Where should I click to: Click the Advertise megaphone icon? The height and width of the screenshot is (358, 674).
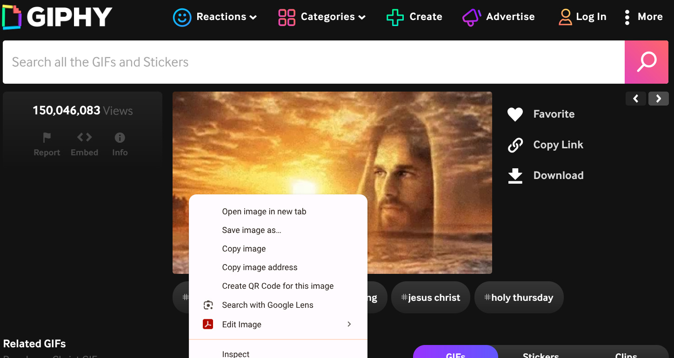tap(471, 17)
